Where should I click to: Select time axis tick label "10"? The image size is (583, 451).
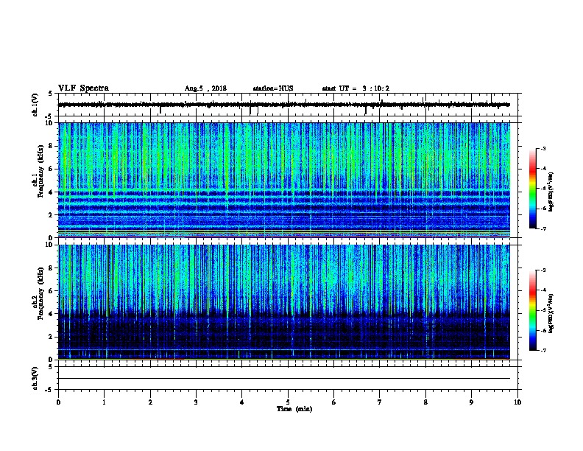[x=517, y=402]
